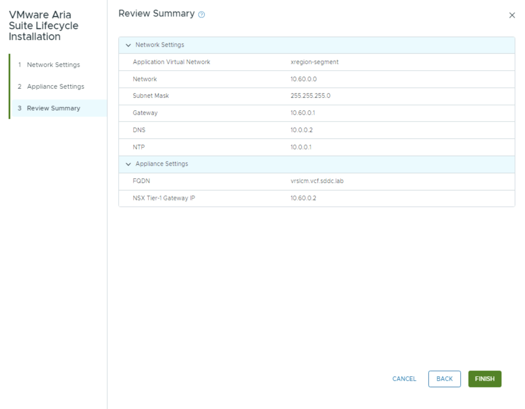
Task: Click the Network value 10.60.0.0
Action: (x=304, y=79)
